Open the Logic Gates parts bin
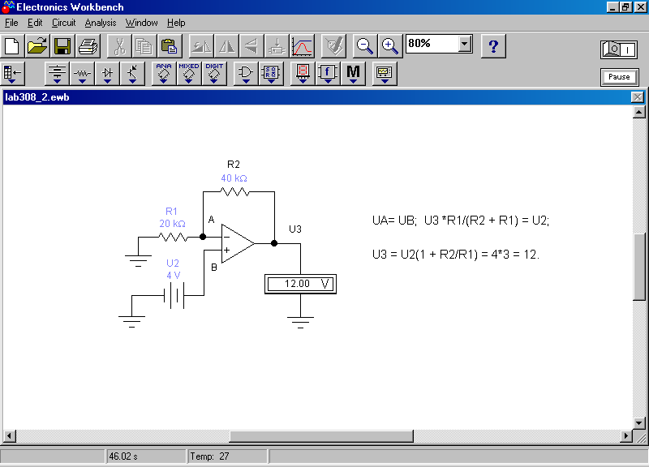This screenshot has height=467, width=649. pyautogui.click(x=246, y=74)
